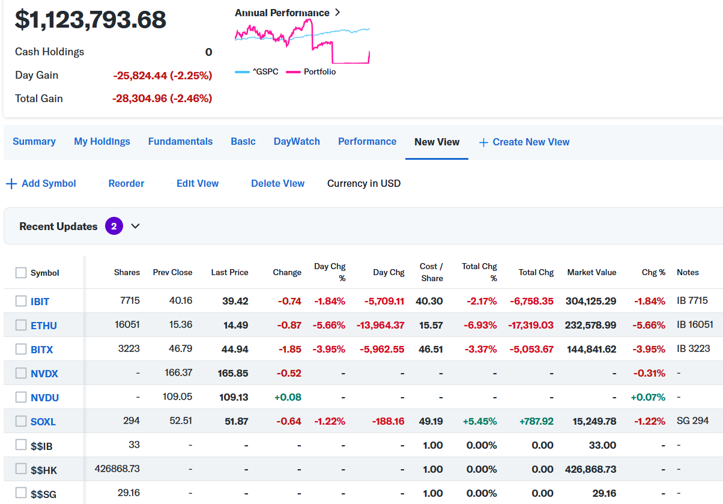This screenshot has width=723, height=504.
Task: Tick the checkbox for IBIT row
Action: pos(21,301)
